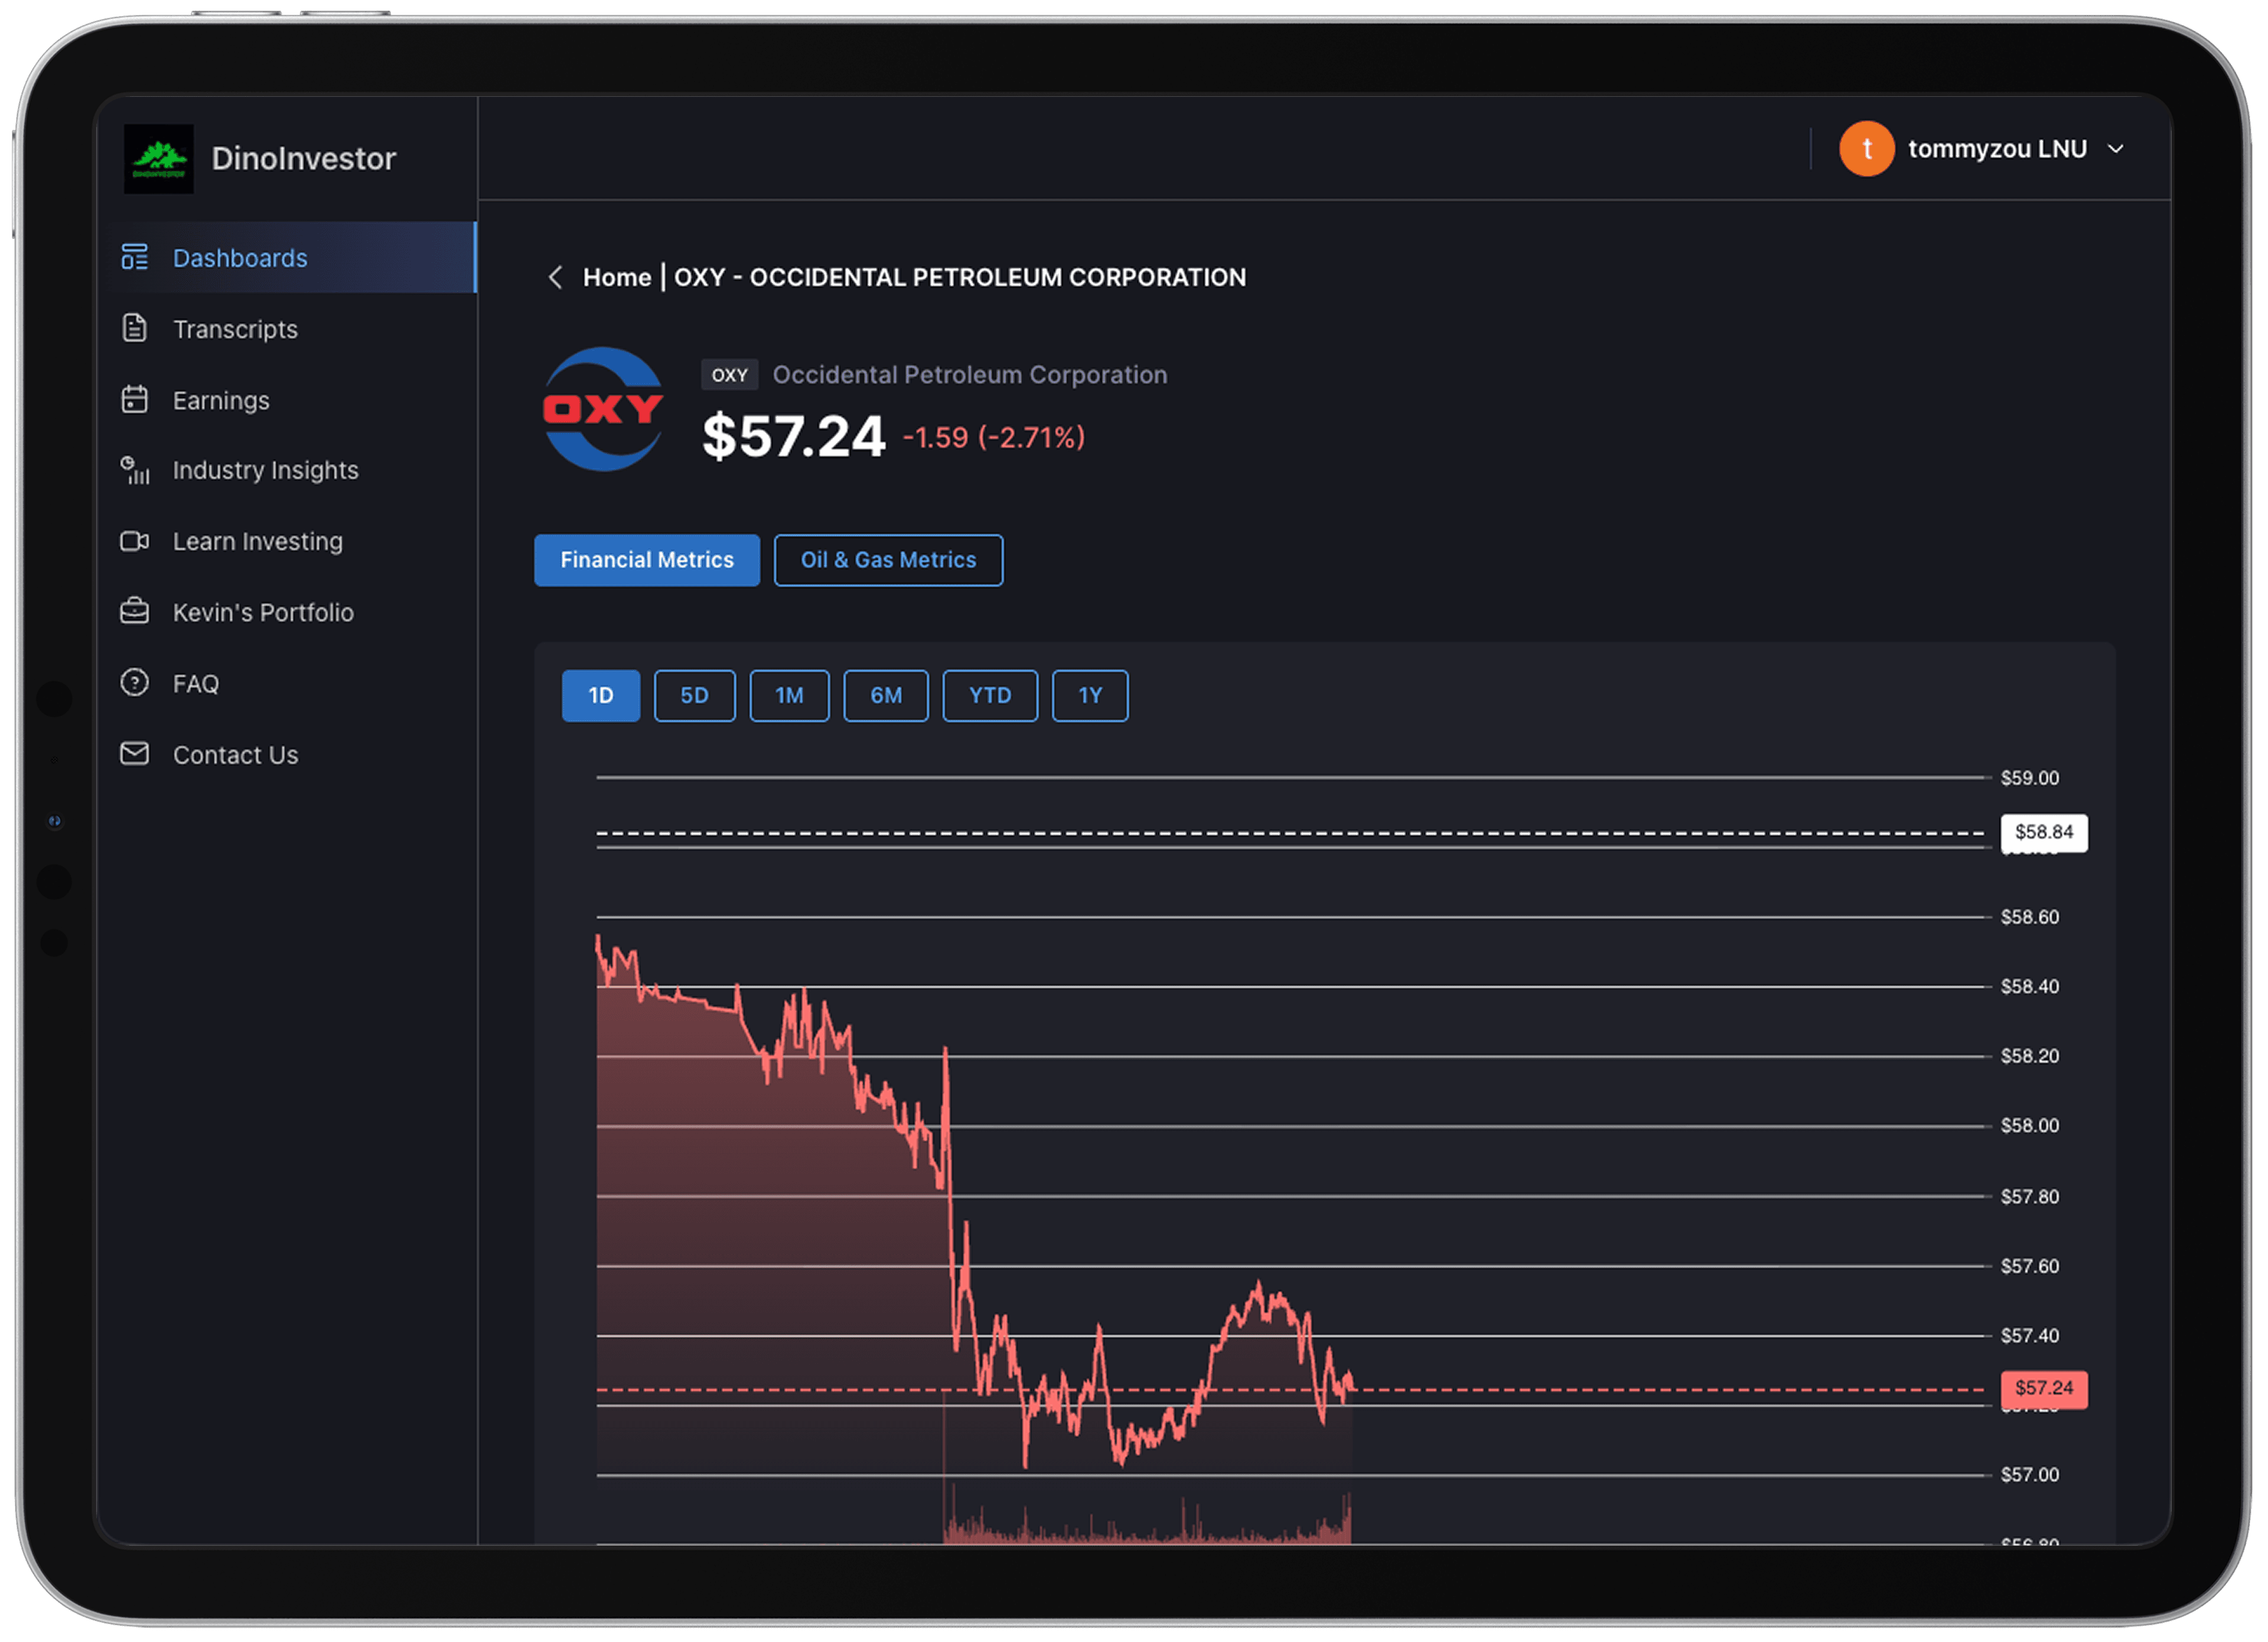Select the YTD chart range
The height and width of the screenshot is (1642, 2268).
(x=990, y=696)
